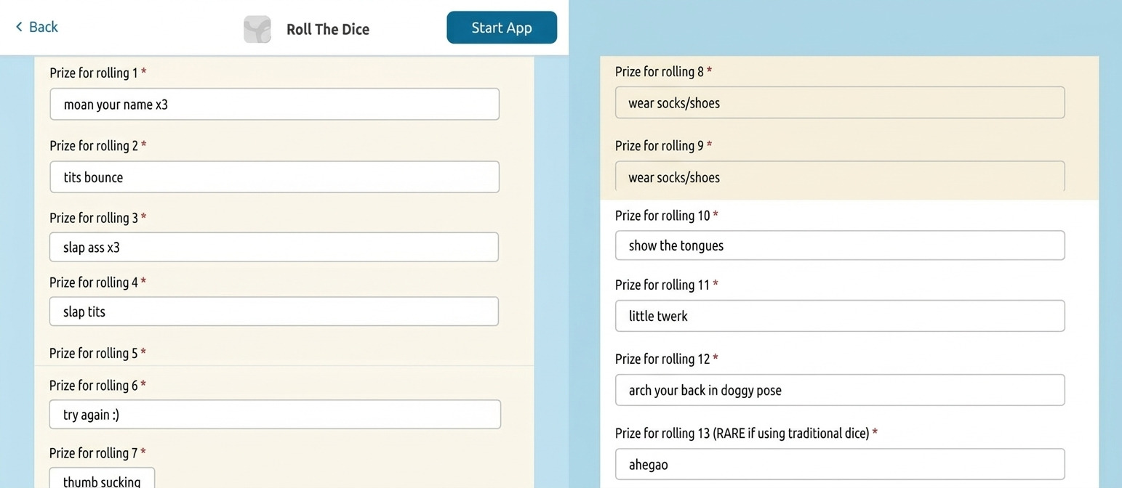
Task: Focus the 'show the tongues' input field
Action: pyautogui.click(x=840, y=245)
